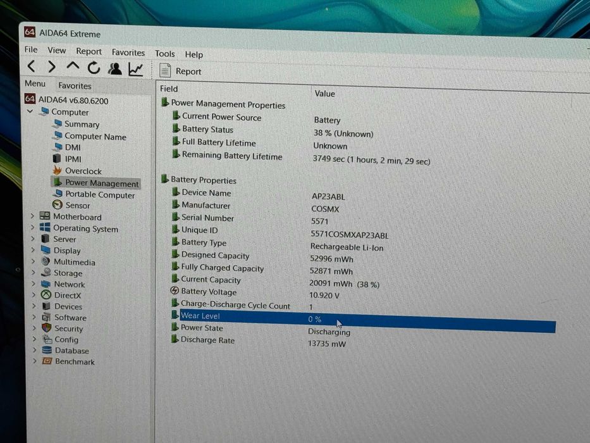Open the Help menu

(x=194, y=54)
